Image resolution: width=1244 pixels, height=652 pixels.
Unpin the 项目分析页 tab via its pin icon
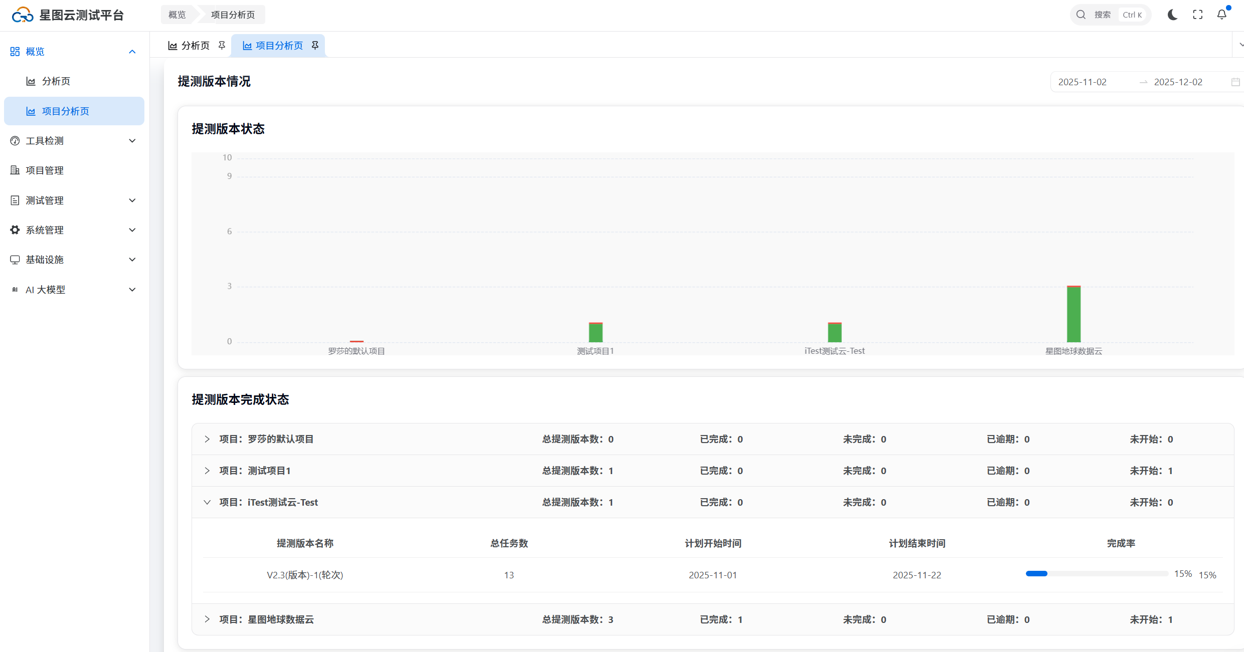315,46
